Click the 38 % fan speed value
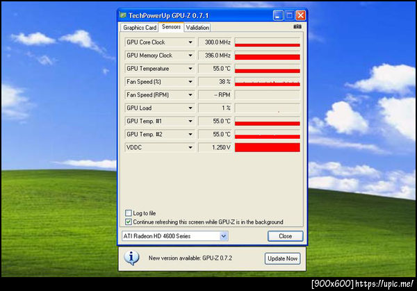Viewport: 417px width, 291px height. [x=215, y=81]
